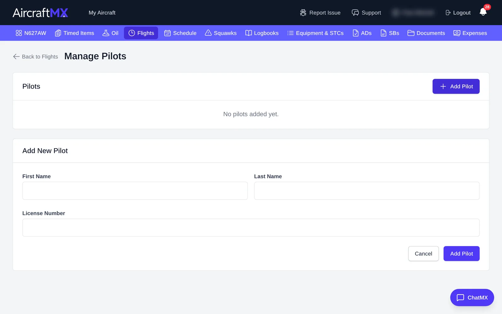Click the AircraftMX logo
The width and height of the screenshot is (502, 314).
tap(40, 13)
